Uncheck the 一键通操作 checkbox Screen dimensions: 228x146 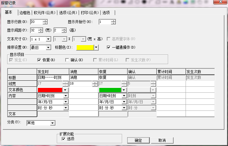click(109, 47)
